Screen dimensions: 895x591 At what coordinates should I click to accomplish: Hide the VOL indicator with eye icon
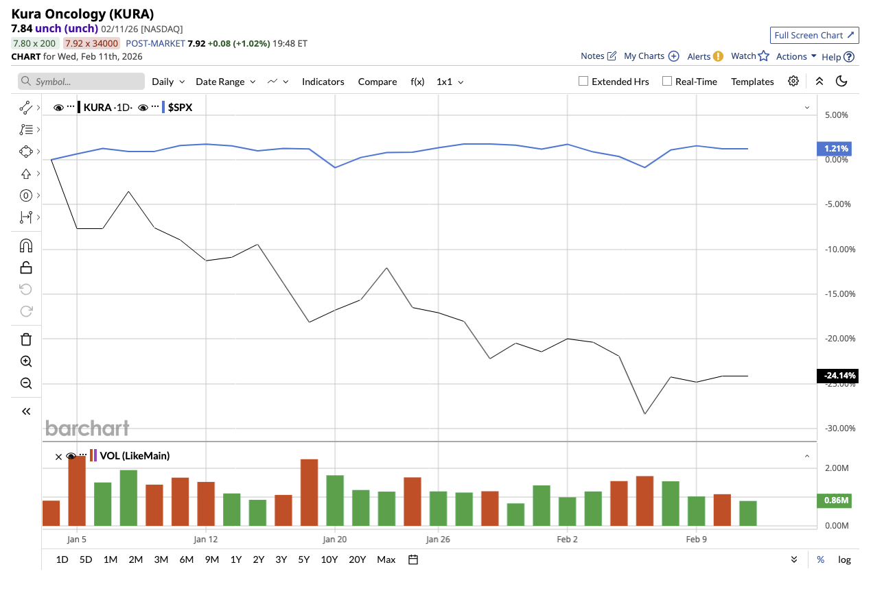[x=71, y=456]
